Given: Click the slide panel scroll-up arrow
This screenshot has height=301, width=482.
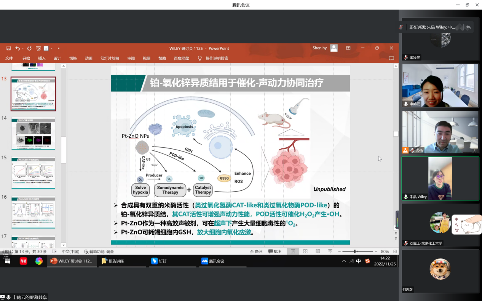Looking at the screenshot, I should pos(64,66).
